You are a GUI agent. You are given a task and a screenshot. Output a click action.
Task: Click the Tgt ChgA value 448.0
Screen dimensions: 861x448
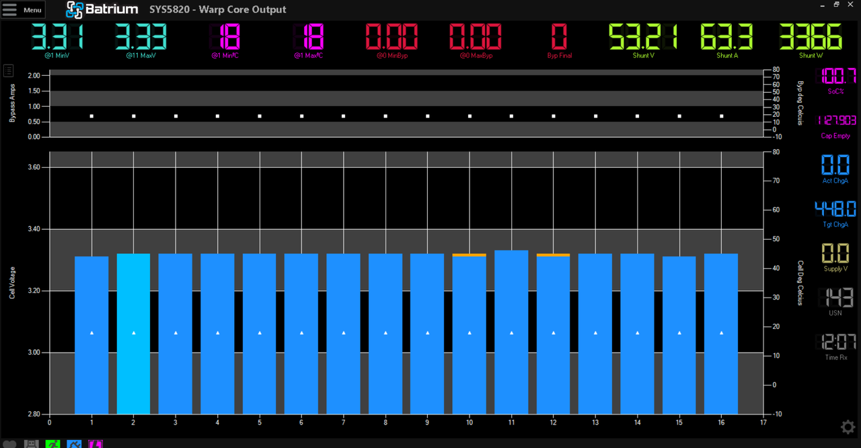tap(835, 210)
